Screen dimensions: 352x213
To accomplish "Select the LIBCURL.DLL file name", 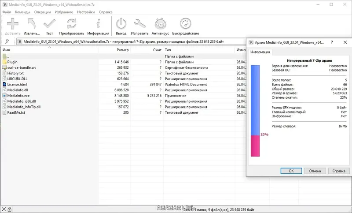I will click(17, 79).
